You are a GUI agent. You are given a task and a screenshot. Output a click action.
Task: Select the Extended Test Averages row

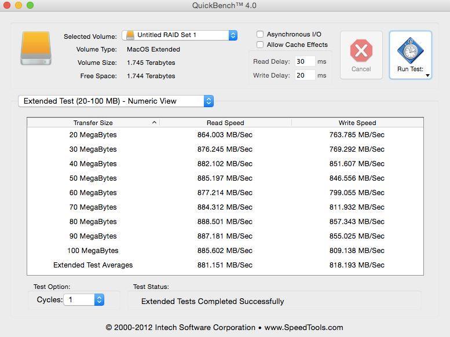(225, 265)
